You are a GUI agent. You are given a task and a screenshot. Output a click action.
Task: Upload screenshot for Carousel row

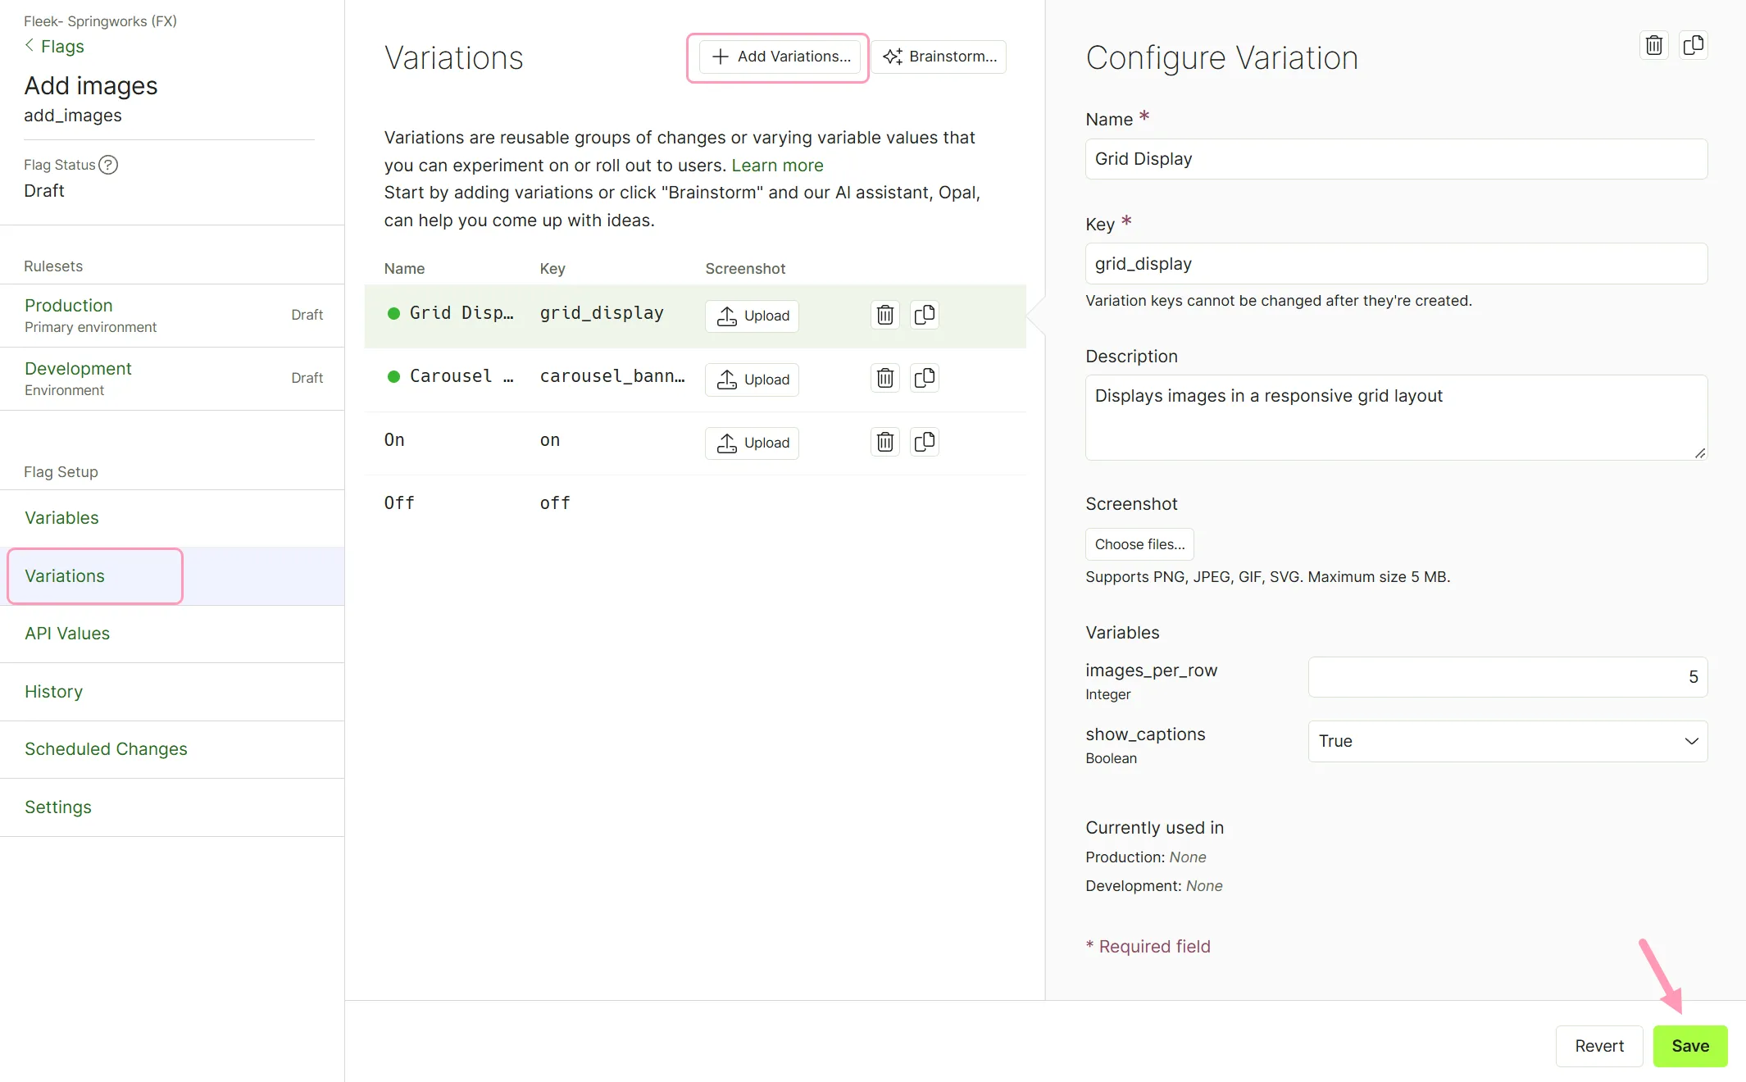tap(752, 380)
